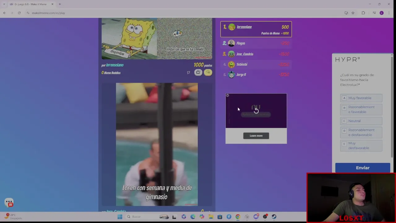396x223 pixels.
Task: Open the media control icon in the toolbar
Action: point(374,13)
